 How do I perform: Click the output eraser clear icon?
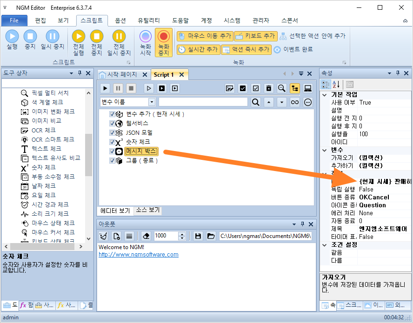tap(146, 236)
